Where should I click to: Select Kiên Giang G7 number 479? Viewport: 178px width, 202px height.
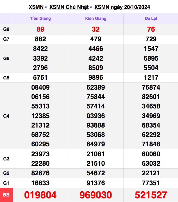[x=96, y=39]
